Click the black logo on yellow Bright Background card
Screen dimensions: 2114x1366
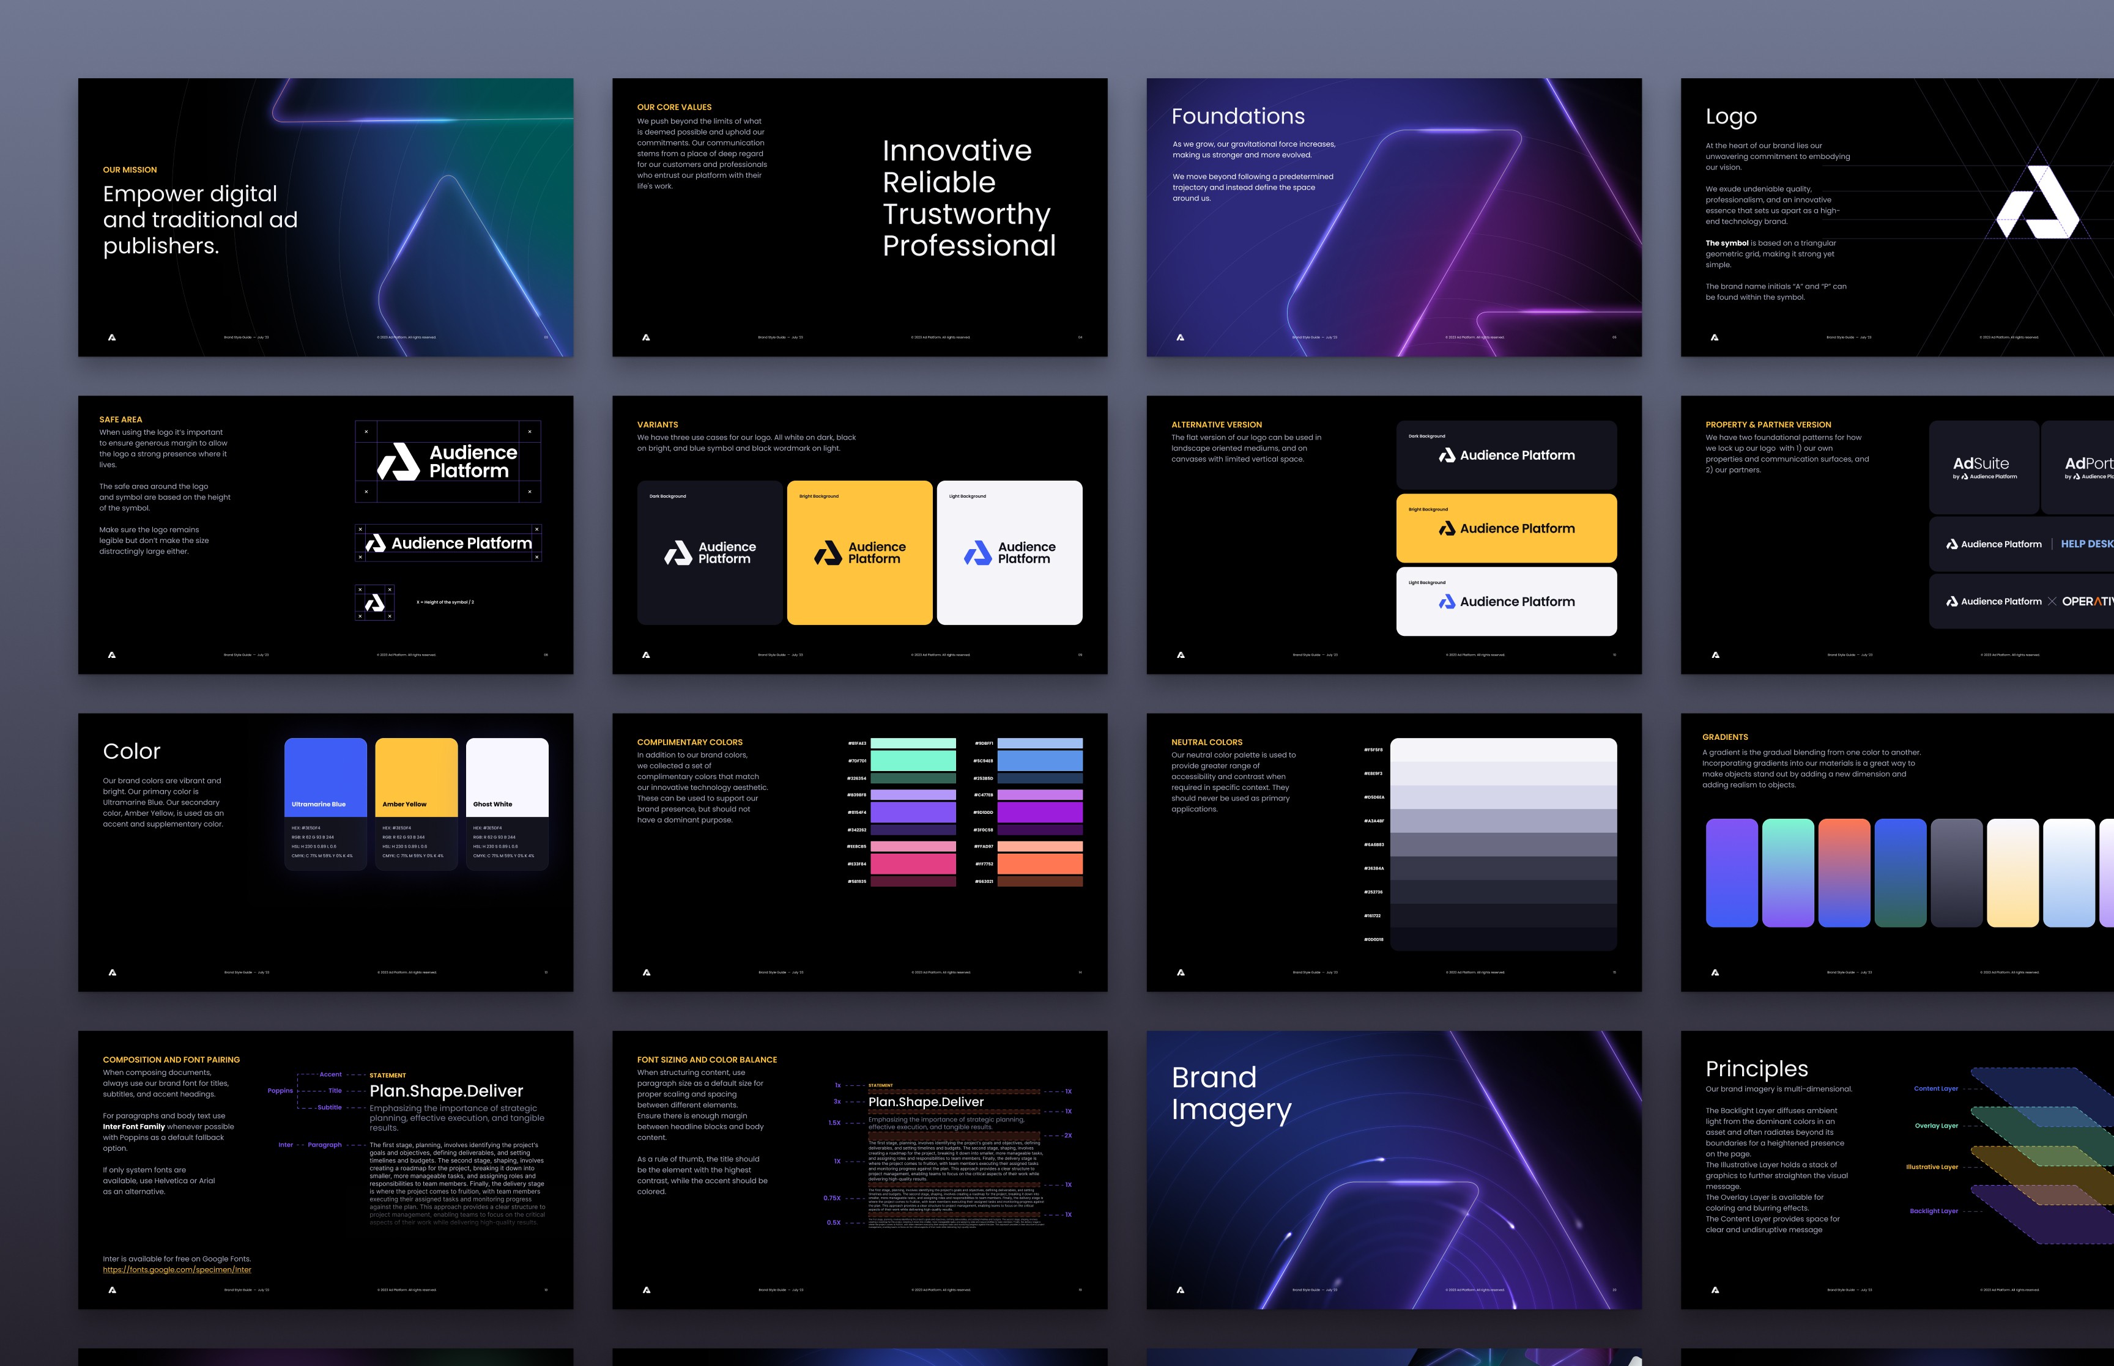(x=859, y=553)
